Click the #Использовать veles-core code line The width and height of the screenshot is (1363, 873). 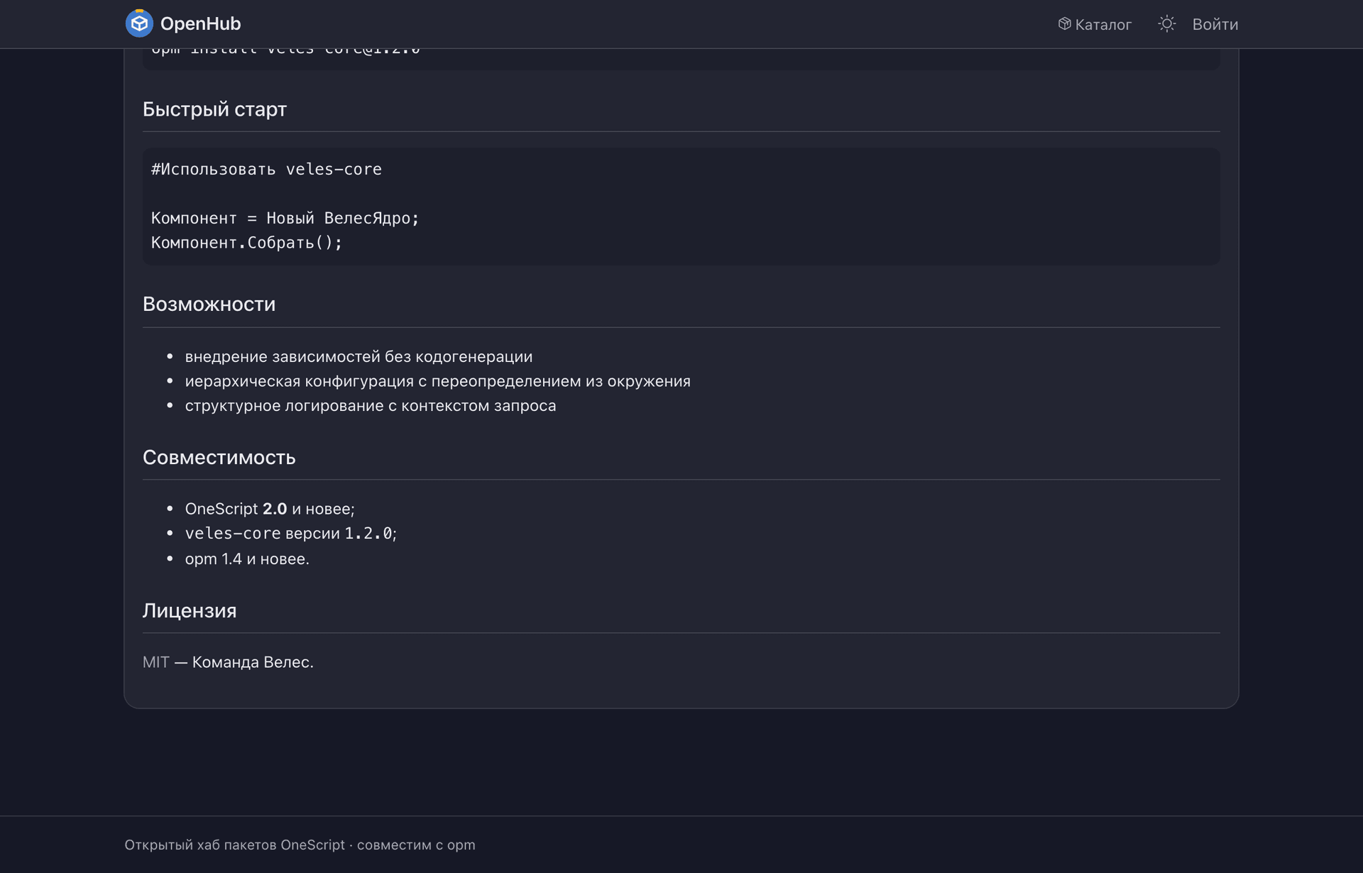(x=266, y=170)
